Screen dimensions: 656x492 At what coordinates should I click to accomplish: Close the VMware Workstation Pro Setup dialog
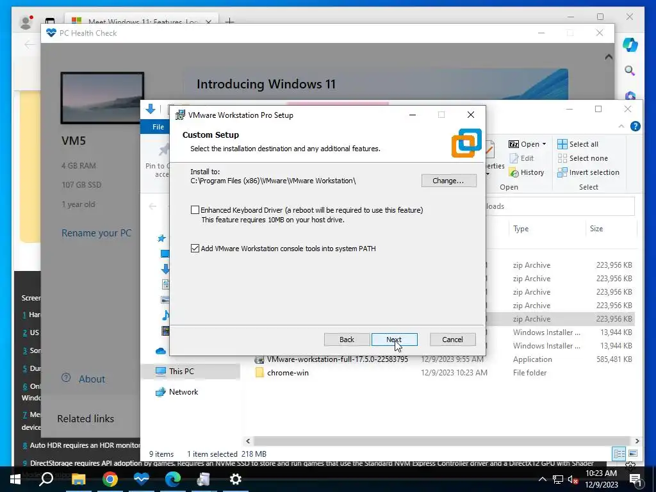(471, 115)
